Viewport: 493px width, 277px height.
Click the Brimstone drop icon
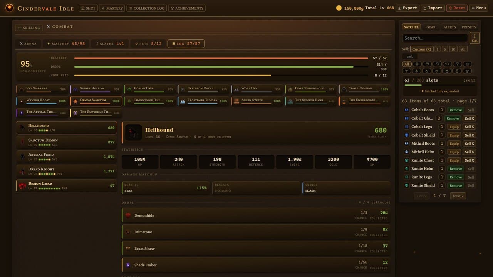tap(128, 232)
